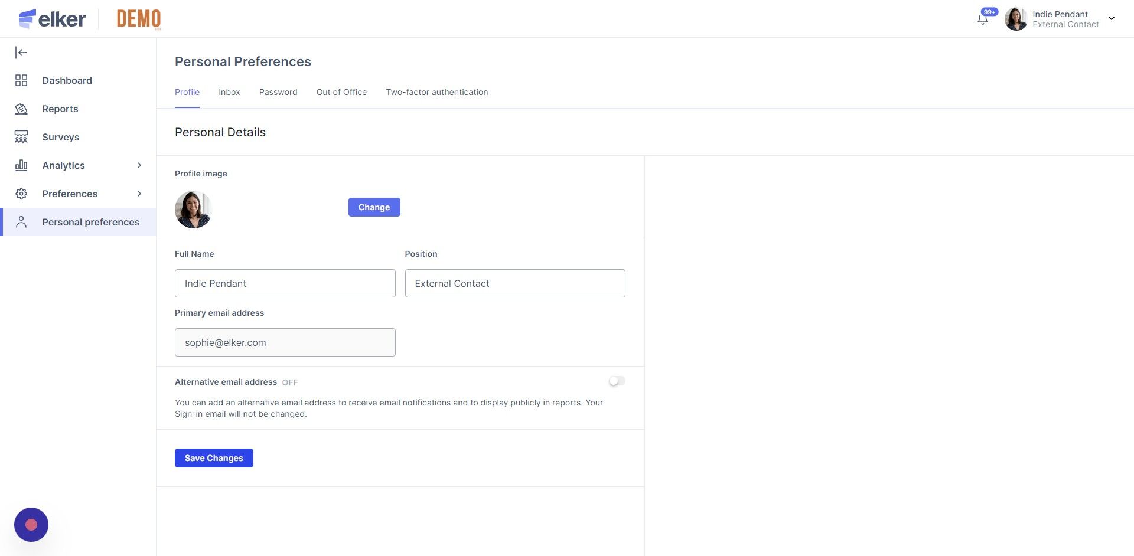
Task: Click the profile image thumbnail in Personal Details
Action: (193, 210)
